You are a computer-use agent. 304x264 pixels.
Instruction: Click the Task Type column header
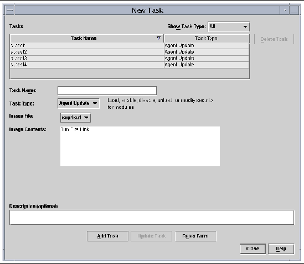coord(207,38)
